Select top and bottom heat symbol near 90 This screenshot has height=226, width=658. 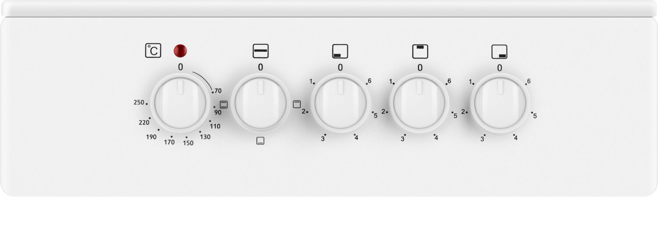click(x=224, y=104)
